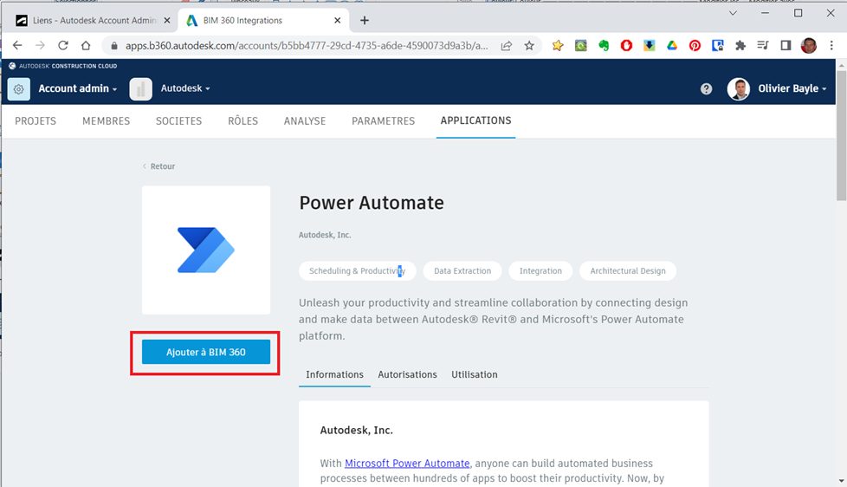Viewport: 847px width, 487px height.
Task: Open the ANALYSE tab
Action: (305, 121)
